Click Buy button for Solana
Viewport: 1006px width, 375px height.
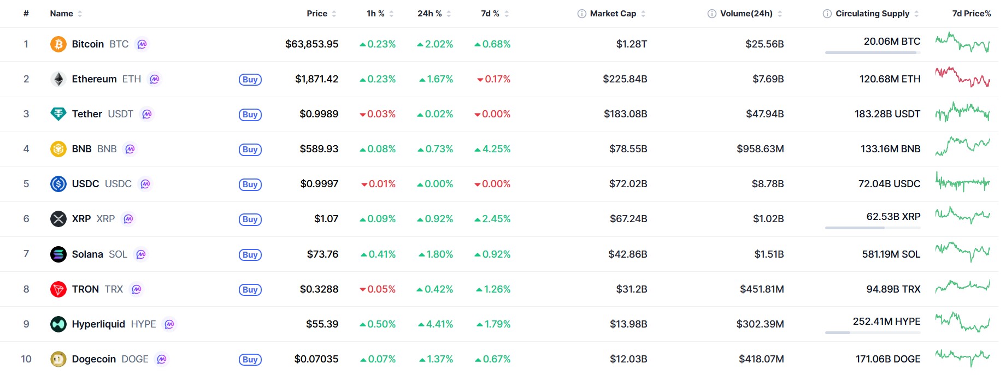(x=250, y=255)
